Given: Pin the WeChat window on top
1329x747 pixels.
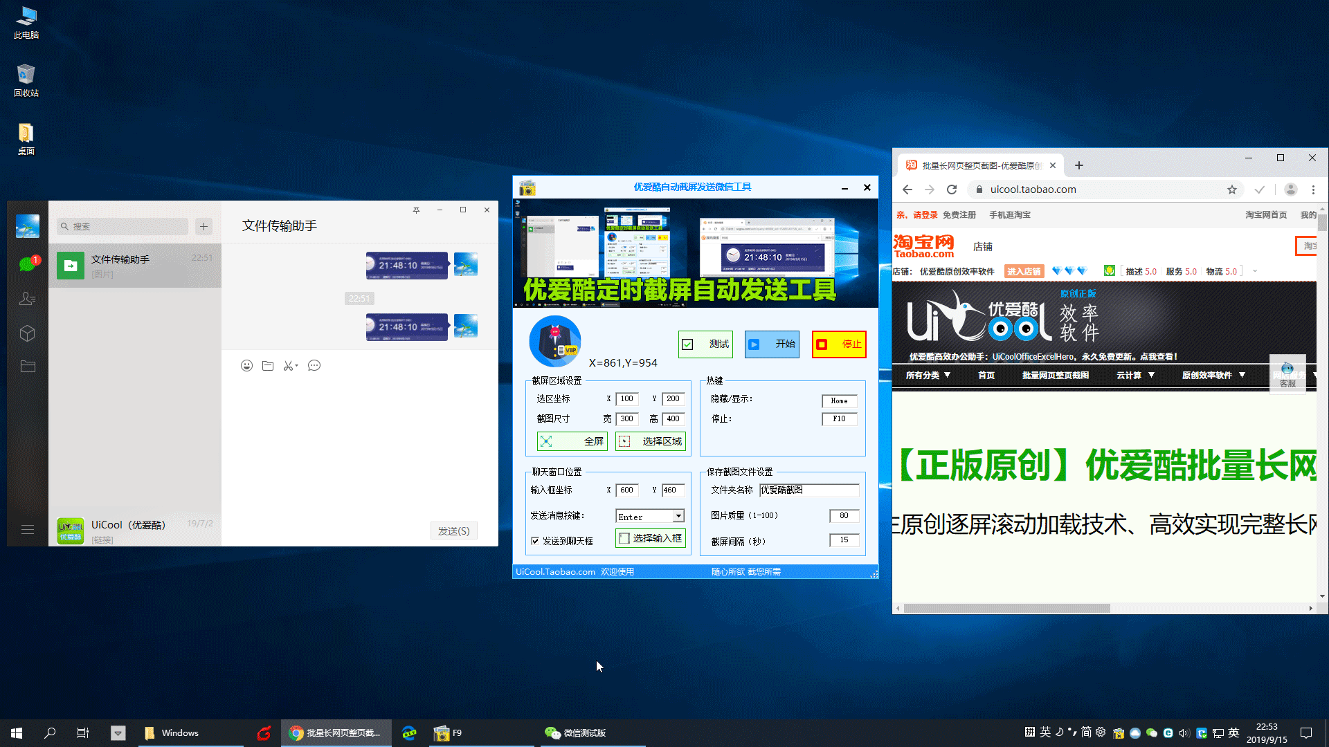Looking at the screenshot, I should tap(416, 210).
